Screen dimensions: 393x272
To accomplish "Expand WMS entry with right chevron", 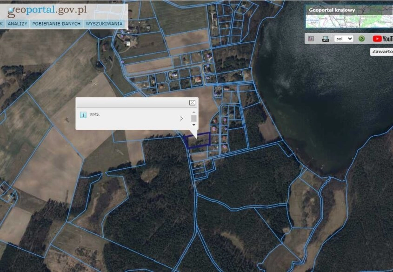I will pos(181,119).
